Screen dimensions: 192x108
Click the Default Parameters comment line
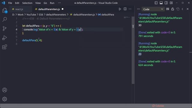click(x=46, y=19)
